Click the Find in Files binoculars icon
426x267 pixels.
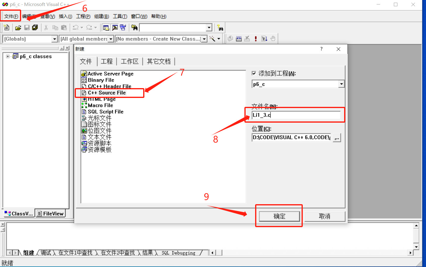click(x=135, y=28)
